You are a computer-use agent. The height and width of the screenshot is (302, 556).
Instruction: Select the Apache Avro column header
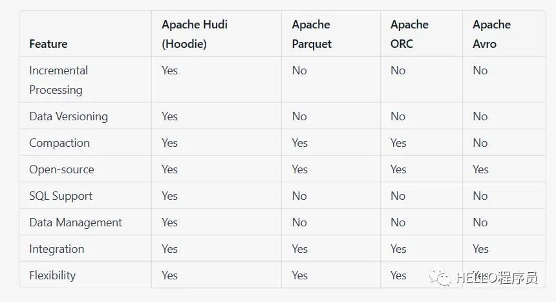(491, 34)
